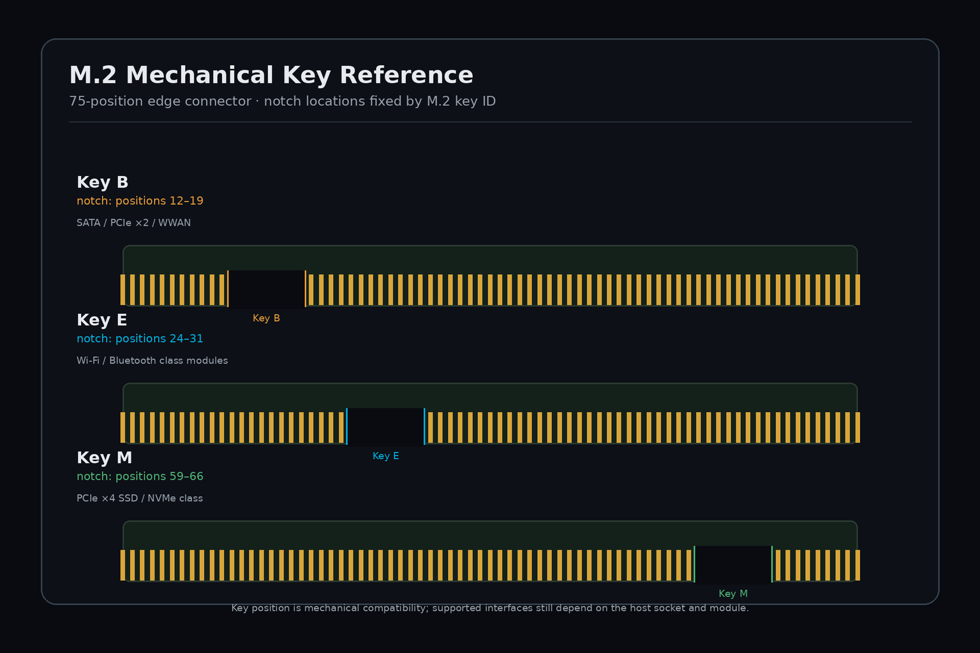Viewport: 980px width, 653px height.
Task: Click the bold "Key M" section heading
Action: point(104,458)
